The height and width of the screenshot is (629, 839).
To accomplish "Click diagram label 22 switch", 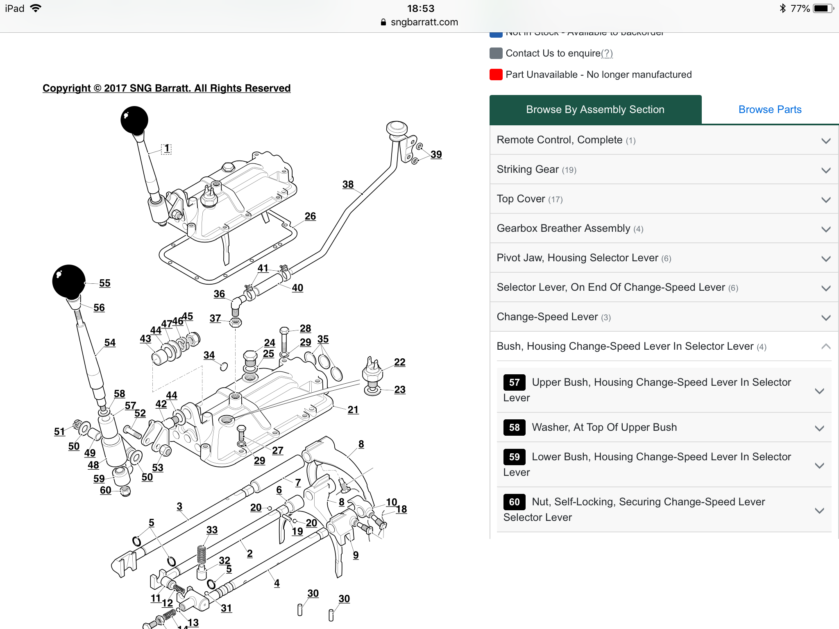I will coord(399,362).
